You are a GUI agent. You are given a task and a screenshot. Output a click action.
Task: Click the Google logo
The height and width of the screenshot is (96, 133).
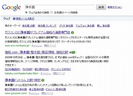point(11,8)
